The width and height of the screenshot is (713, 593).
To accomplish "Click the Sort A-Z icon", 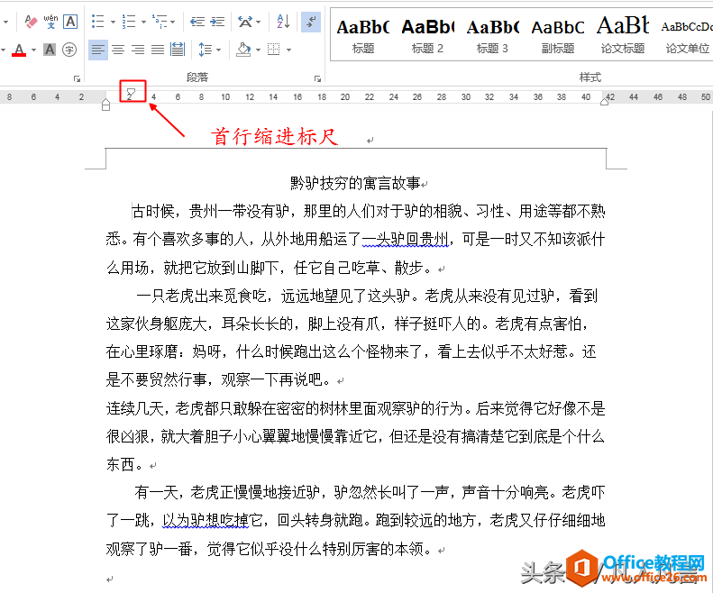I will [x=283, y=22].
